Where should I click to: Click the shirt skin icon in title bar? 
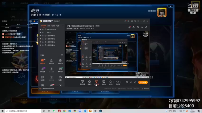(x=135, y=21)
